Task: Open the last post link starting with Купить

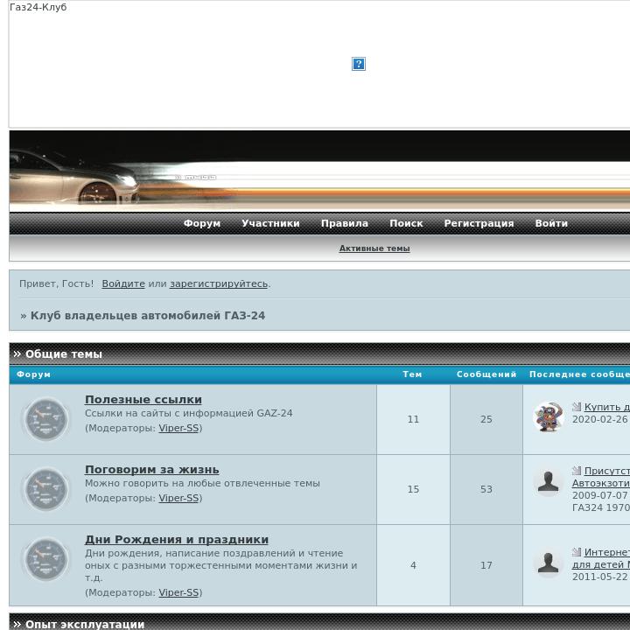Action: click(606, 407)
